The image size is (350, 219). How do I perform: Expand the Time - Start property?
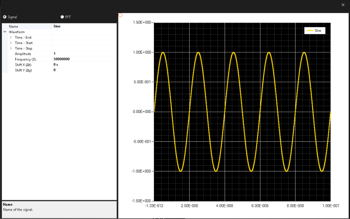pos(11,43)
